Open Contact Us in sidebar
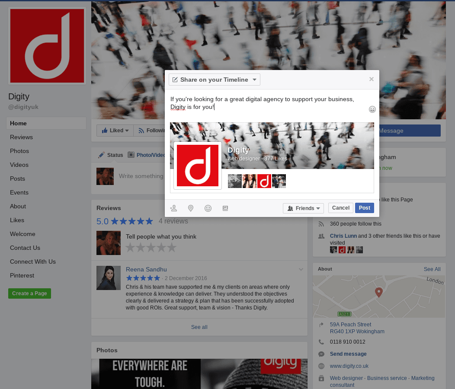 pos(25,248)
